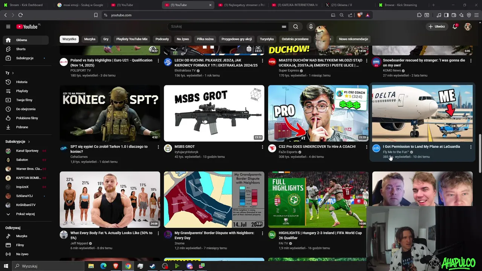The image size is (482, 271).
Task: Reload the page
Action: [x=20, y=15]
